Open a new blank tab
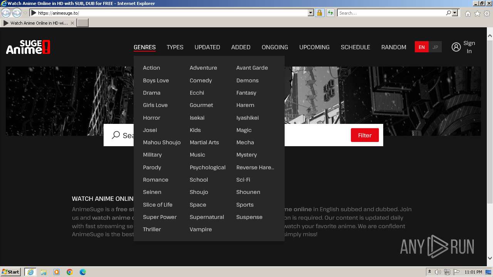 pos(83,23)
